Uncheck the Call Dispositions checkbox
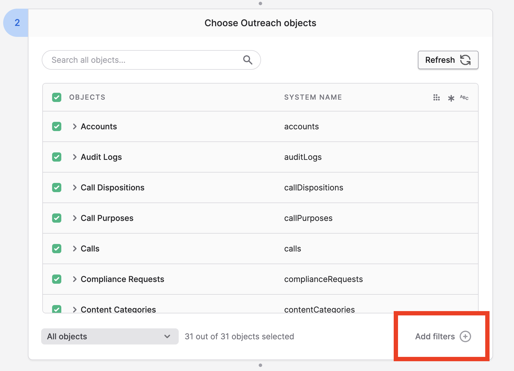Screen dimensions: 514x371 point(57,188)
